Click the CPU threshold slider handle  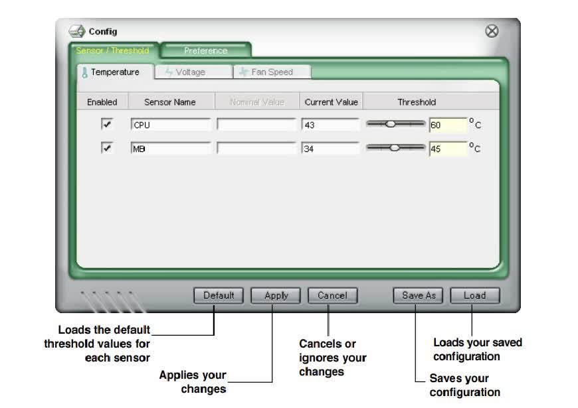[390, 124]
